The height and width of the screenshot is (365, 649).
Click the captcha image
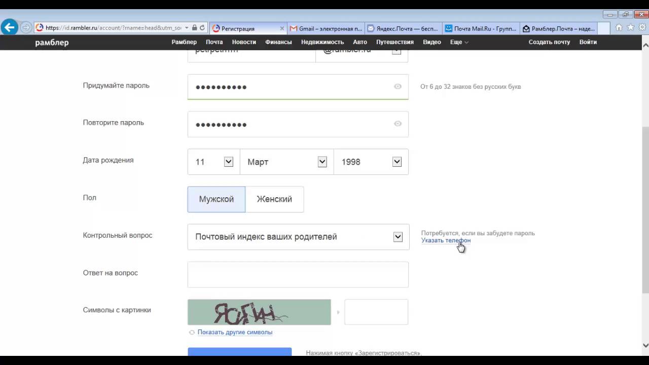[259, 312]
